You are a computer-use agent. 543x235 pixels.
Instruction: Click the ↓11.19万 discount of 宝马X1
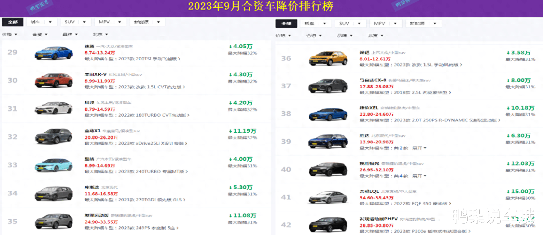[x=242, y=131]
